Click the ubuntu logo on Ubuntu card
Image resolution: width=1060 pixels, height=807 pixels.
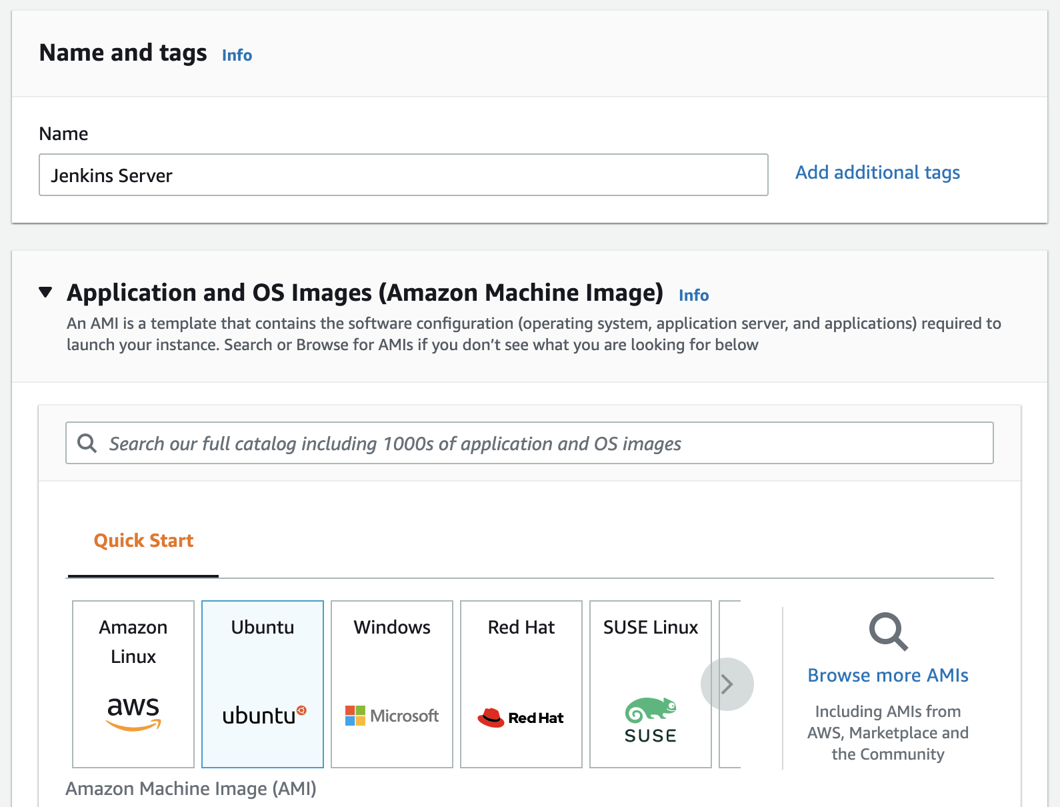point(264,715)
